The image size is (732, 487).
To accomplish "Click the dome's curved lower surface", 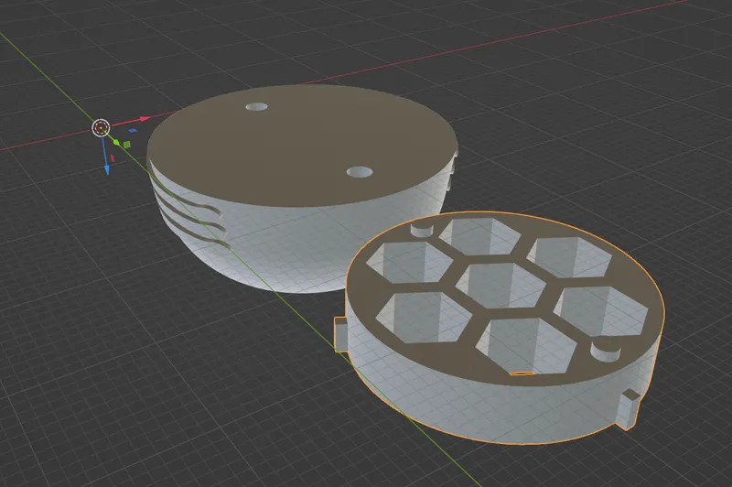I will (x=284, y=256).
